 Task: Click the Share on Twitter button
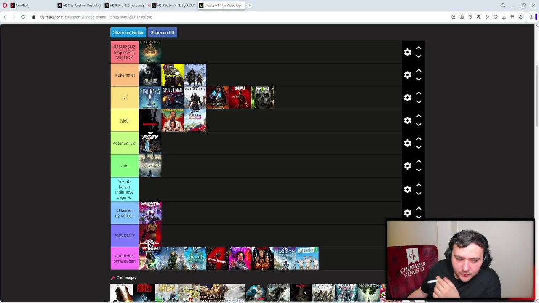(x=128, y=32)
